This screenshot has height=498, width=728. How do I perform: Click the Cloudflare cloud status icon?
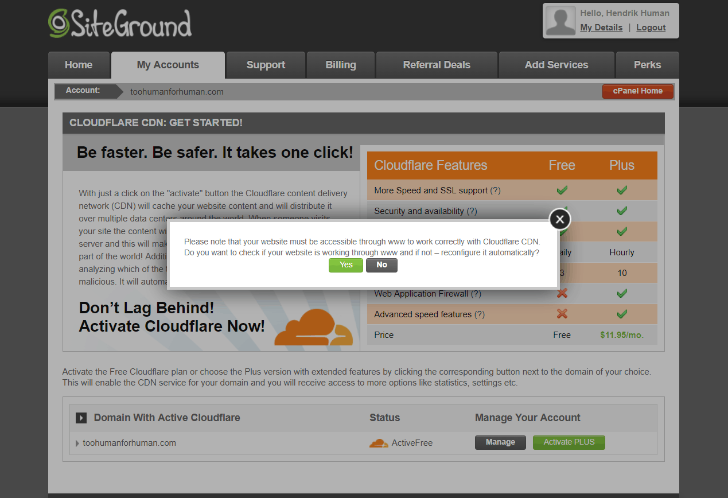[379, 443]
